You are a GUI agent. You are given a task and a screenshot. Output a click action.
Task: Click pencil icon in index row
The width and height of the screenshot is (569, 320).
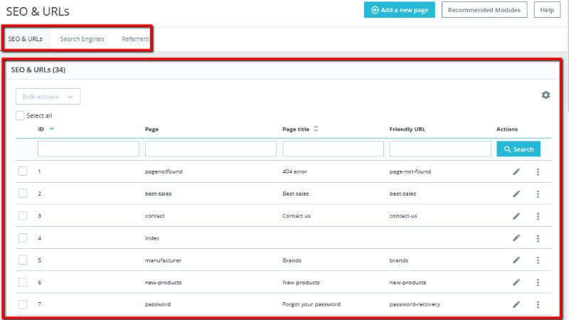(x=516, y=238)
